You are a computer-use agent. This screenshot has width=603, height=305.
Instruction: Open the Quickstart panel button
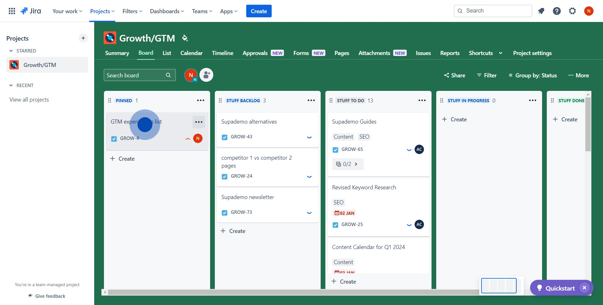556,288
